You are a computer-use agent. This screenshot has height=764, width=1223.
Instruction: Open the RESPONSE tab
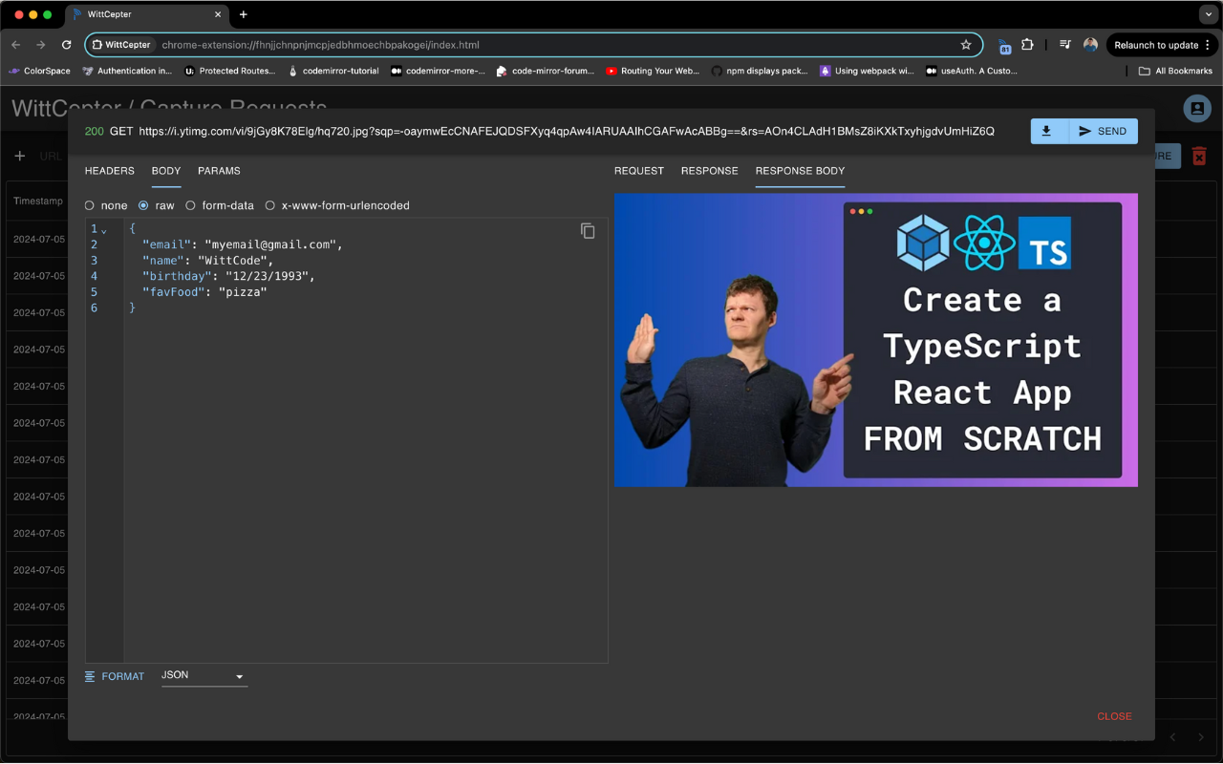pyautogui.click(x=709, y=171)
